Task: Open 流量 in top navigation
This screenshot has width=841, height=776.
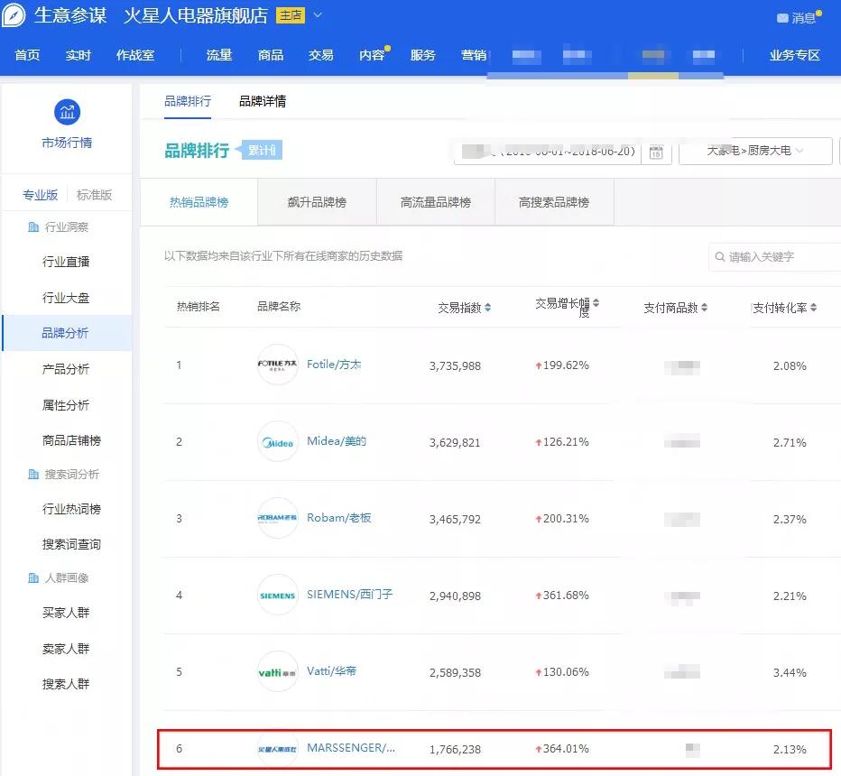Action: 219,55
